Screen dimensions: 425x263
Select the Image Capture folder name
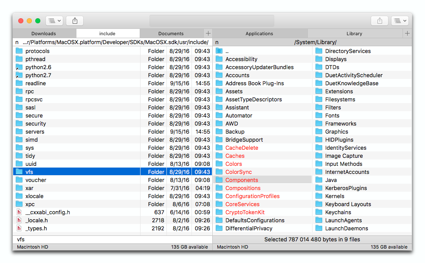[343, 156]
